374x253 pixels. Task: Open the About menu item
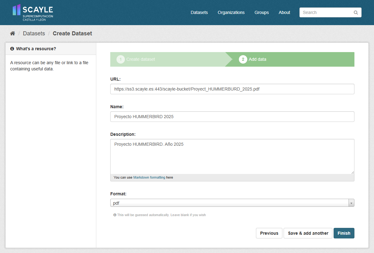(284, 12)
